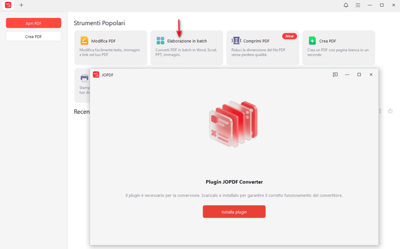
Task: Close the JOPDF plugin dialog
Action: point(371,75)
